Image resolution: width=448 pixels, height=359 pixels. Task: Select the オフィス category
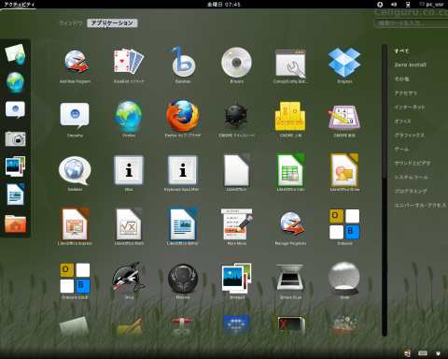point(402,121)
